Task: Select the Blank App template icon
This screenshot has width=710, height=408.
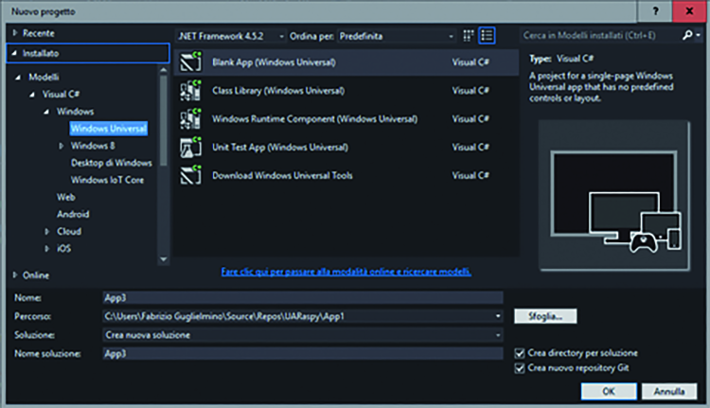Action: pos(190,62)
